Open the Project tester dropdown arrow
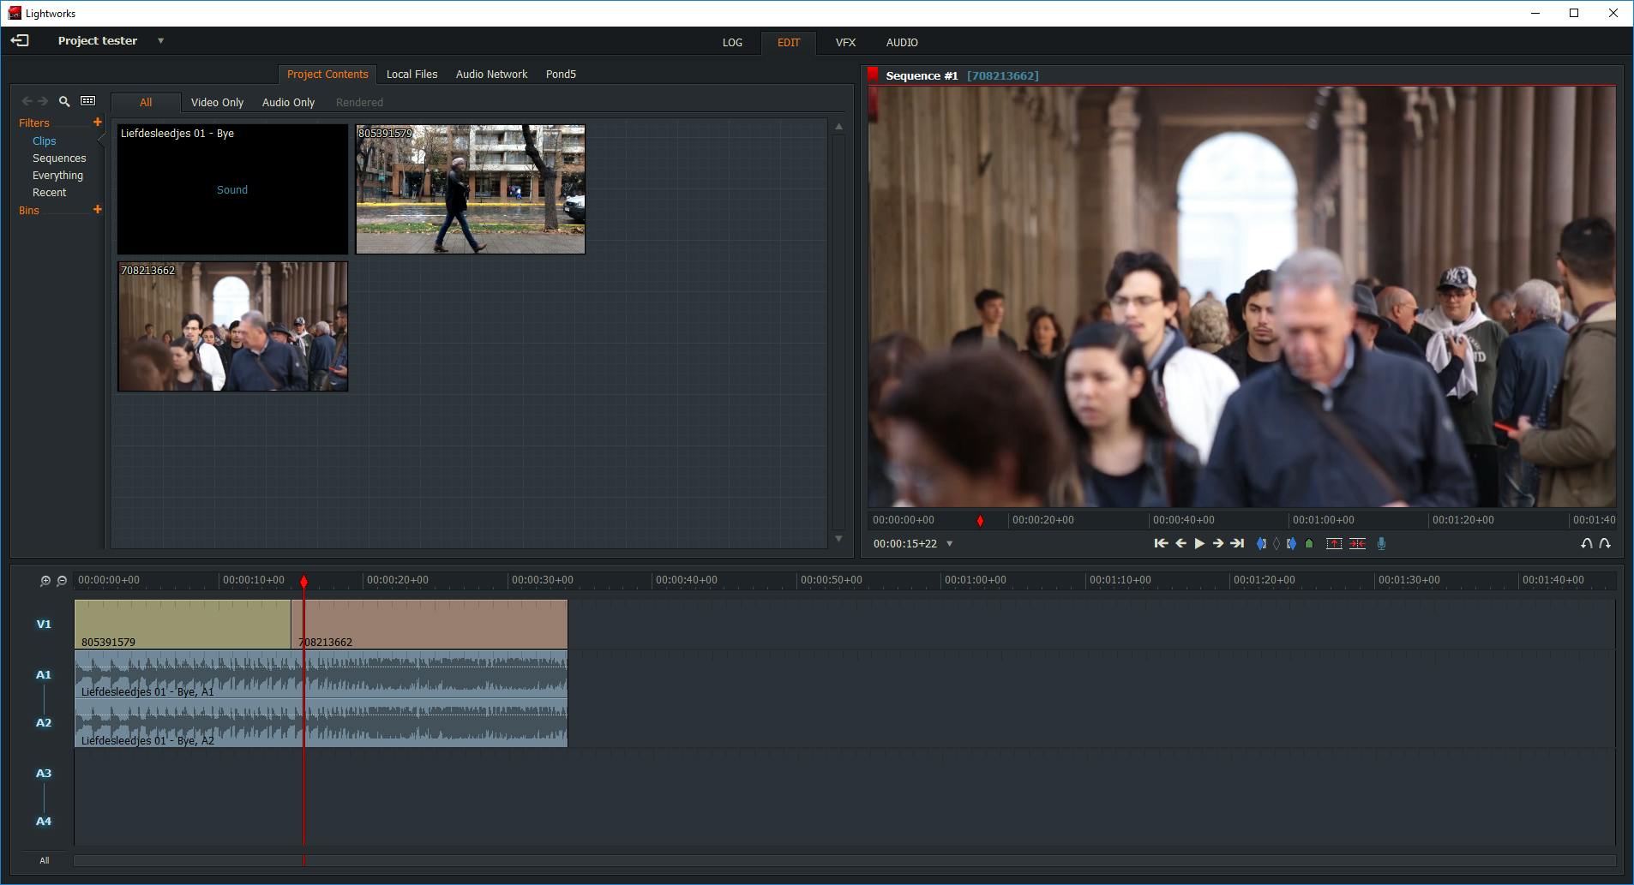Image resolution: width=1634 pixels, height=885 pixels. point(160,41)
